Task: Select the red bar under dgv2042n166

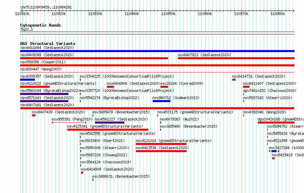Action: tap(276, 123)
